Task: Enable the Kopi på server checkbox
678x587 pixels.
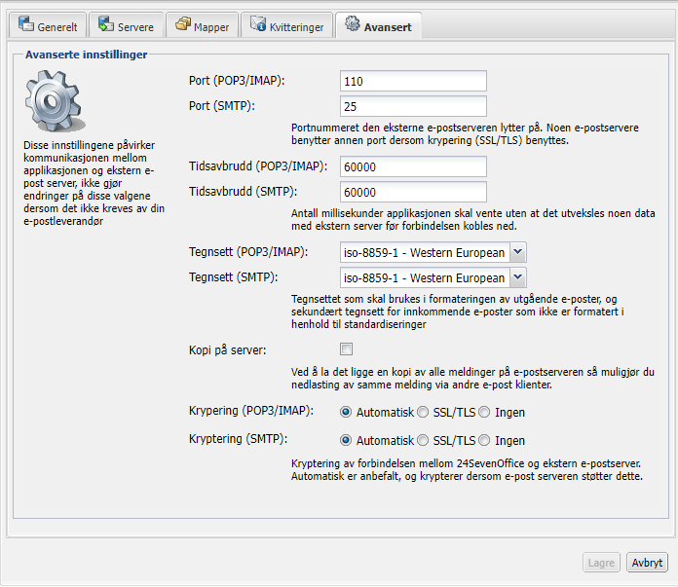Action: pos(347,349)
